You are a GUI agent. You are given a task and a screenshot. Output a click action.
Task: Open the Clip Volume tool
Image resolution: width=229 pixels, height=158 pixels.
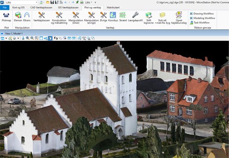pyautogui.click(x=84, y=38)
